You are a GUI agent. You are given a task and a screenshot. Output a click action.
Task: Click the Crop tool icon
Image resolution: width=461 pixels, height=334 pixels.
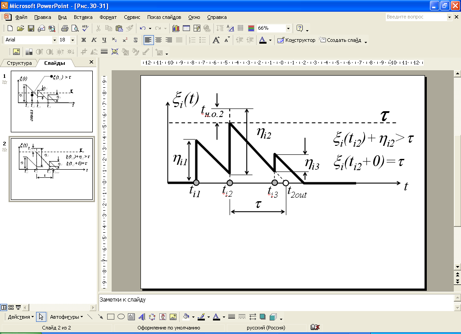pos(84,52)
